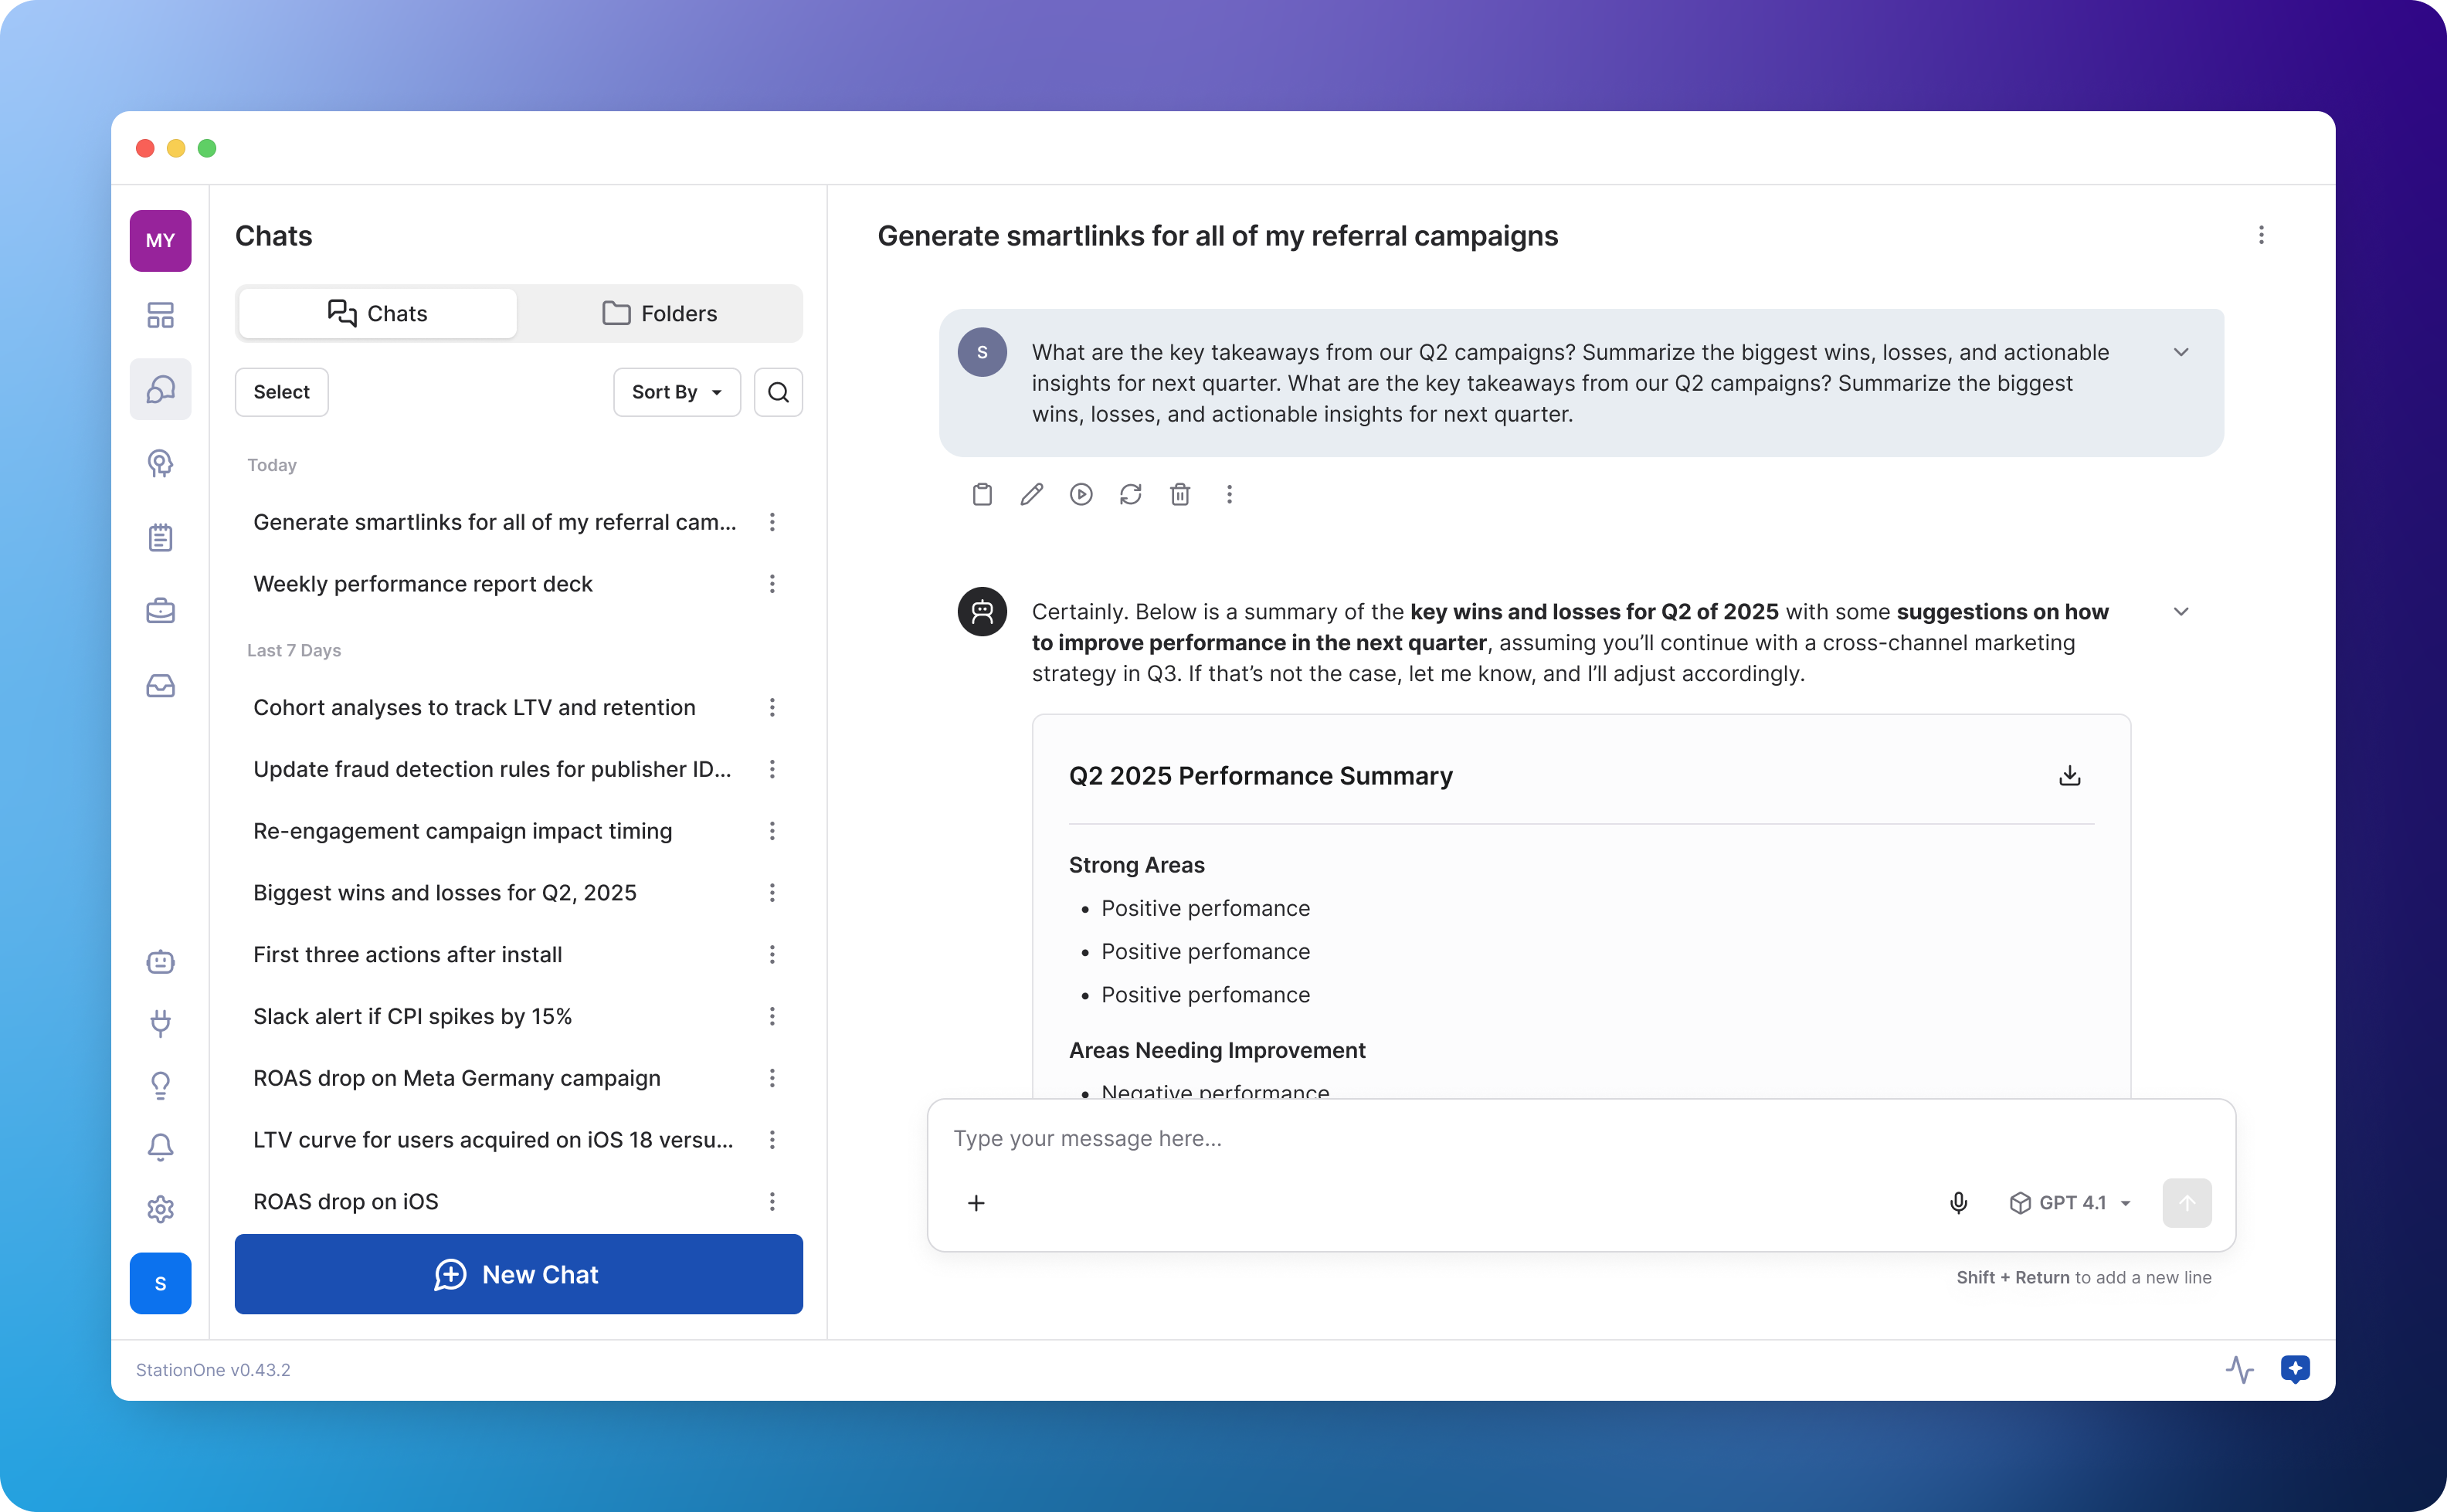2447x1512 pixels.
Task: Click the New Chat button
Action: [518, 1274]
